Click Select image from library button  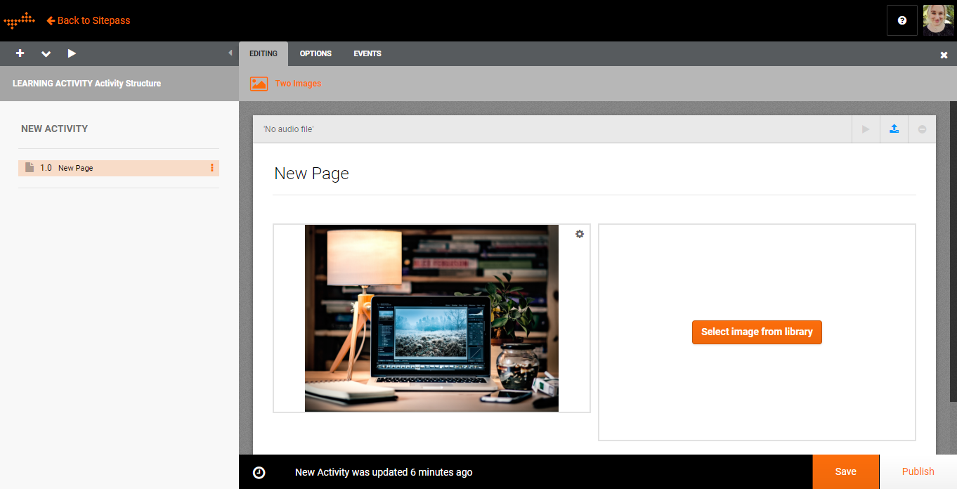coord(757,332)
